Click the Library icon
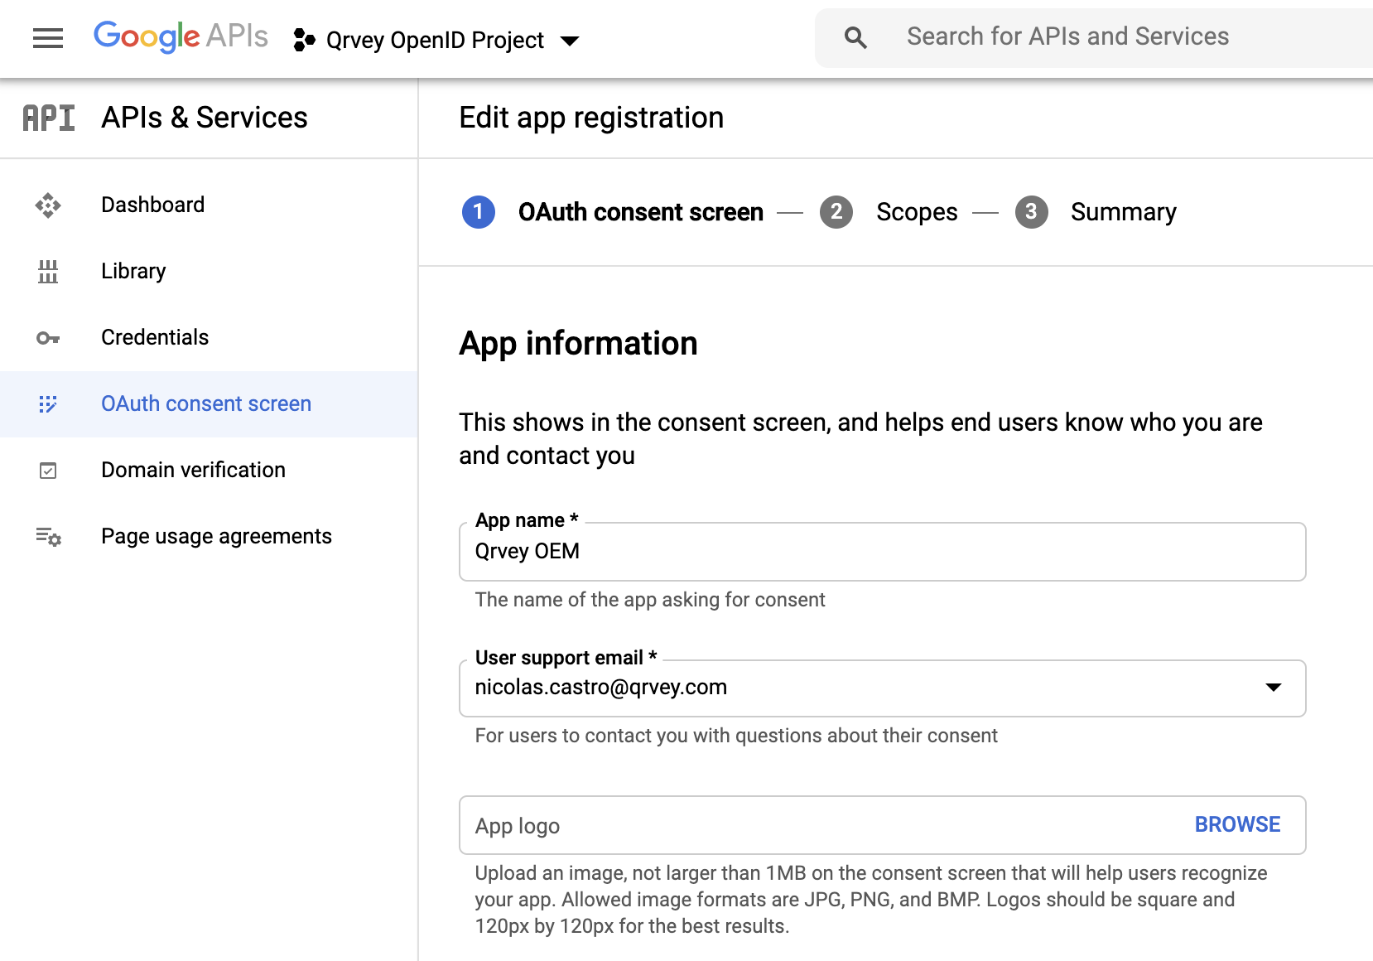The width and height of the screenshot is (1373, 961). click(48, 272)
